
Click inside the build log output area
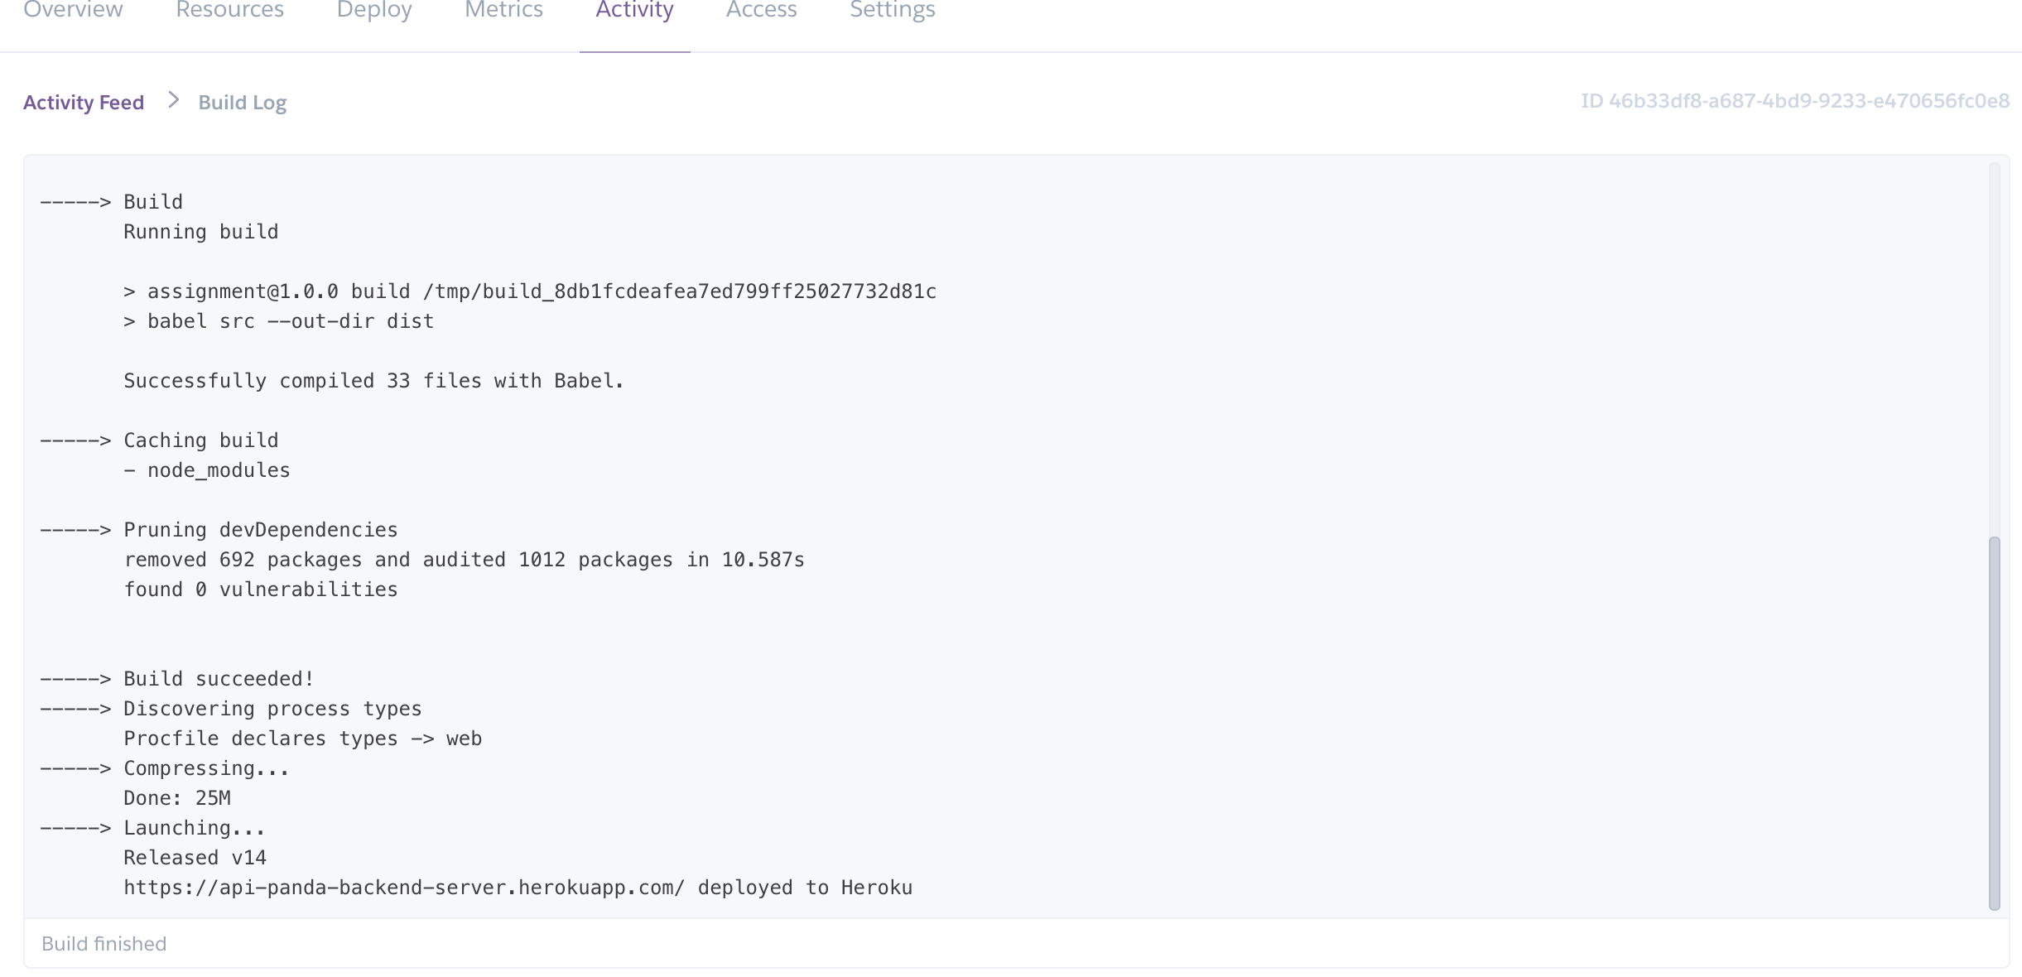click(994, 538)
